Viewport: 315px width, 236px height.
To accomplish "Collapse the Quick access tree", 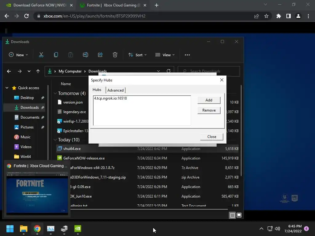I will (x=7, y=88).
